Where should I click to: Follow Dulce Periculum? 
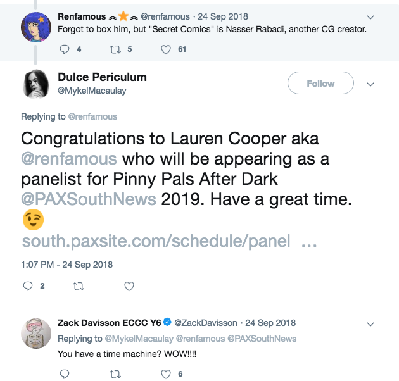pos(320,83)
